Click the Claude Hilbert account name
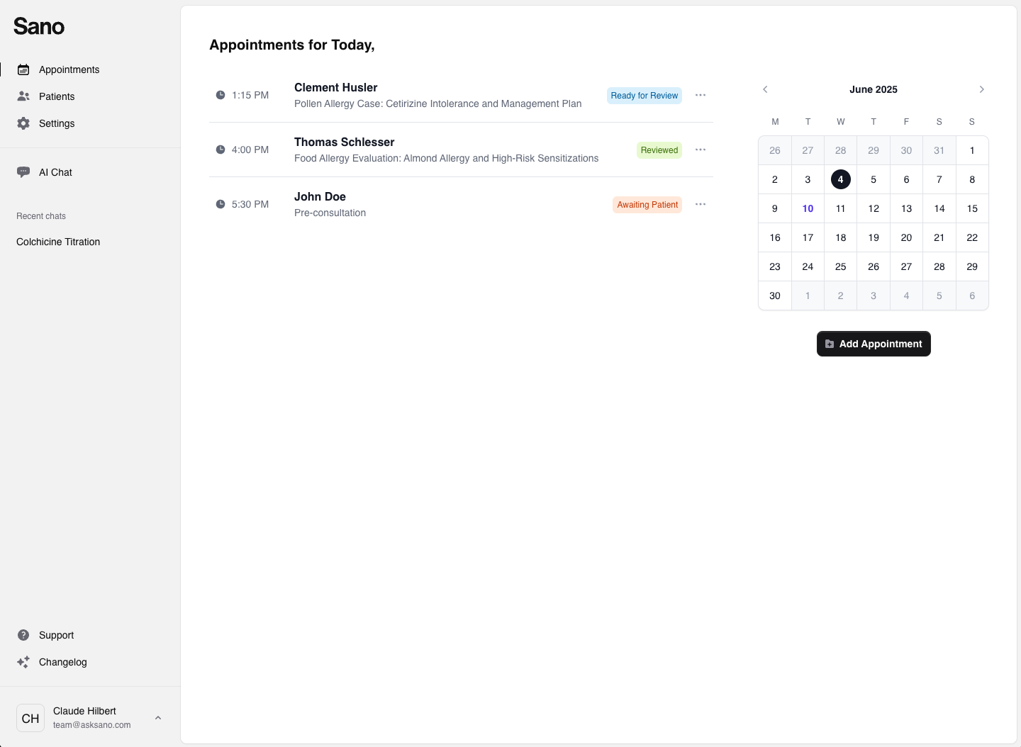 point(84,711)
